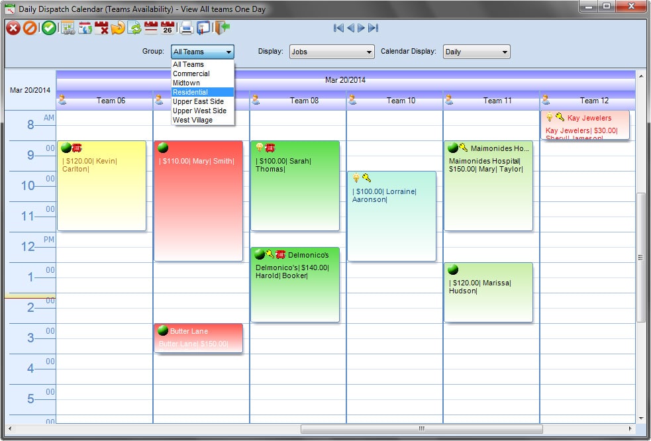This screenshot has height=441, width=651.
Task: Select Commercial in the Group list
Action: click(203, 73)
